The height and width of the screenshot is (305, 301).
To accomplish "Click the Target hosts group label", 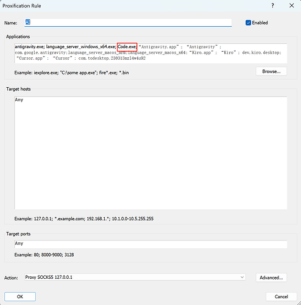I will click(18, 89).
